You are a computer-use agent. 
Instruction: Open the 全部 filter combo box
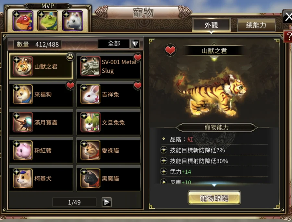[119, 44]
